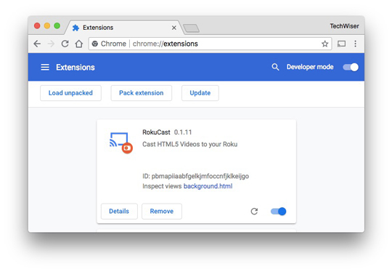
Task: Click the TechWiser profile label
Action: point(344,26)
